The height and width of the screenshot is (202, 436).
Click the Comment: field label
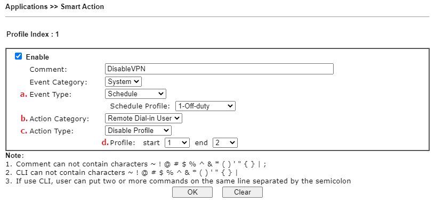49,69
